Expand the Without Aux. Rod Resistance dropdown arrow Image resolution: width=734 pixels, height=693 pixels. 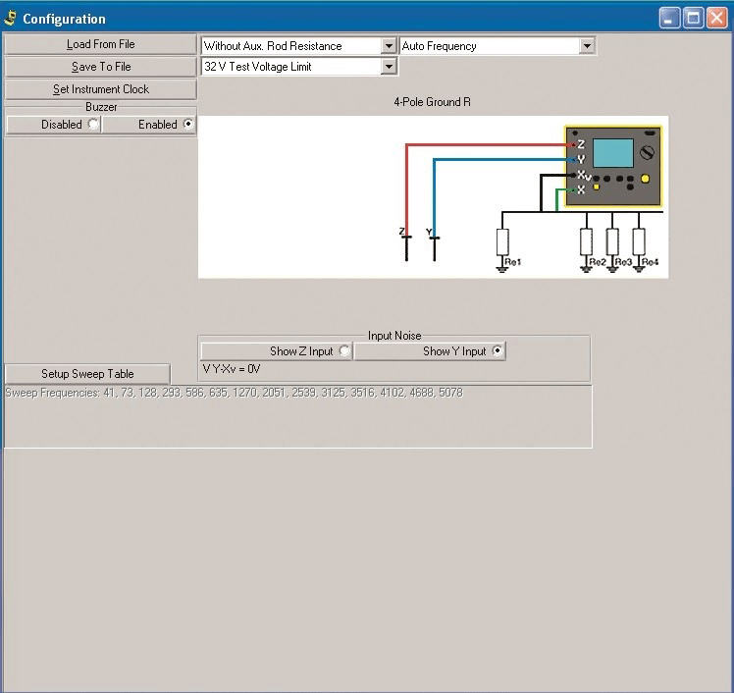[x=389, y=46]
